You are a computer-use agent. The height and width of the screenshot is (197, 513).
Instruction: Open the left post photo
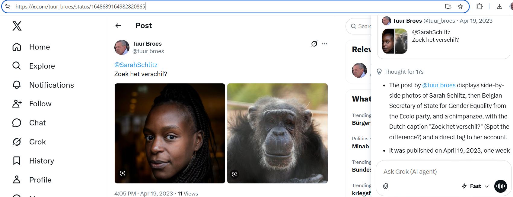point(170,133)
